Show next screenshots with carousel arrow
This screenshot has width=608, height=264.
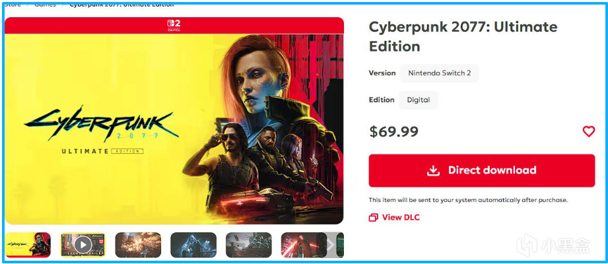click(x=330, y=245)
